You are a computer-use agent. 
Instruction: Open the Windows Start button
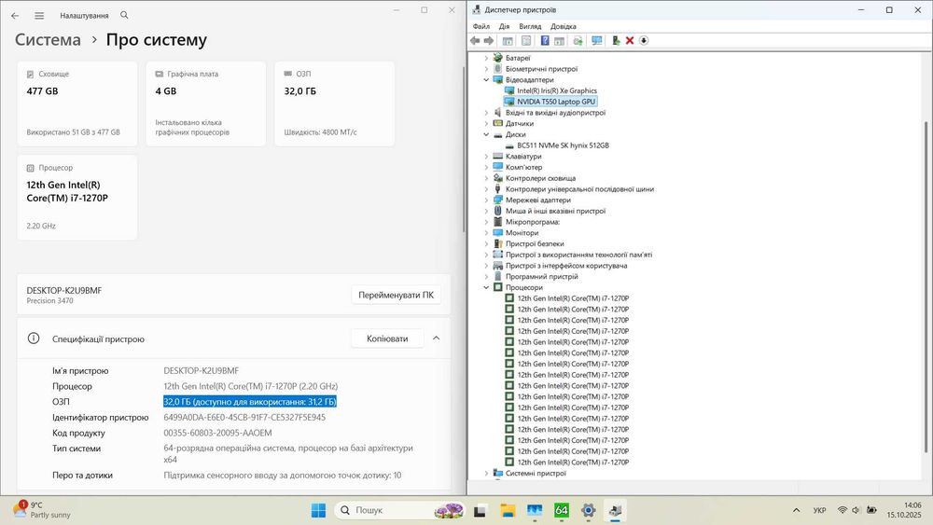coord(318,510)
